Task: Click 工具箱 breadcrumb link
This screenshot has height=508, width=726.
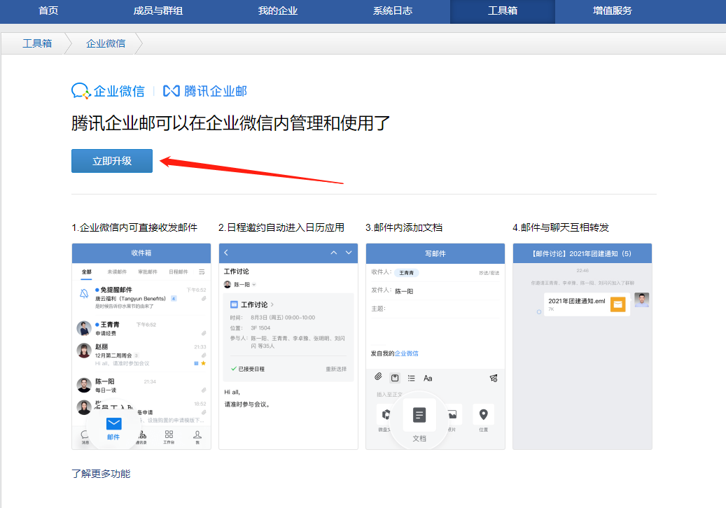Action: click(x=37, y=43)
